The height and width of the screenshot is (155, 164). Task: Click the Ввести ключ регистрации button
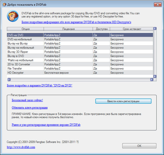click(123, 101)
